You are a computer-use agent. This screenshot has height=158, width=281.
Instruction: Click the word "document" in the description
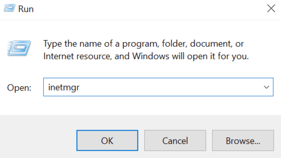pyautogui.click(x=211, y=44)
